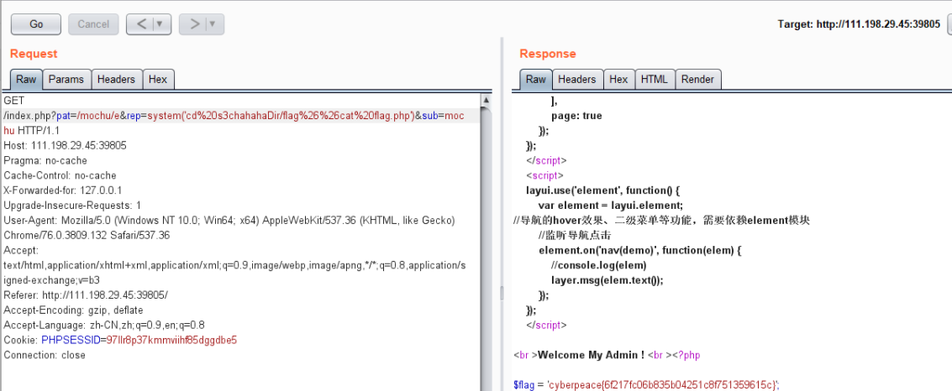Click the Upgrade-Insecure-Requests: 1 line
This screenshot has width=952, height=391.
click(72, 205)
